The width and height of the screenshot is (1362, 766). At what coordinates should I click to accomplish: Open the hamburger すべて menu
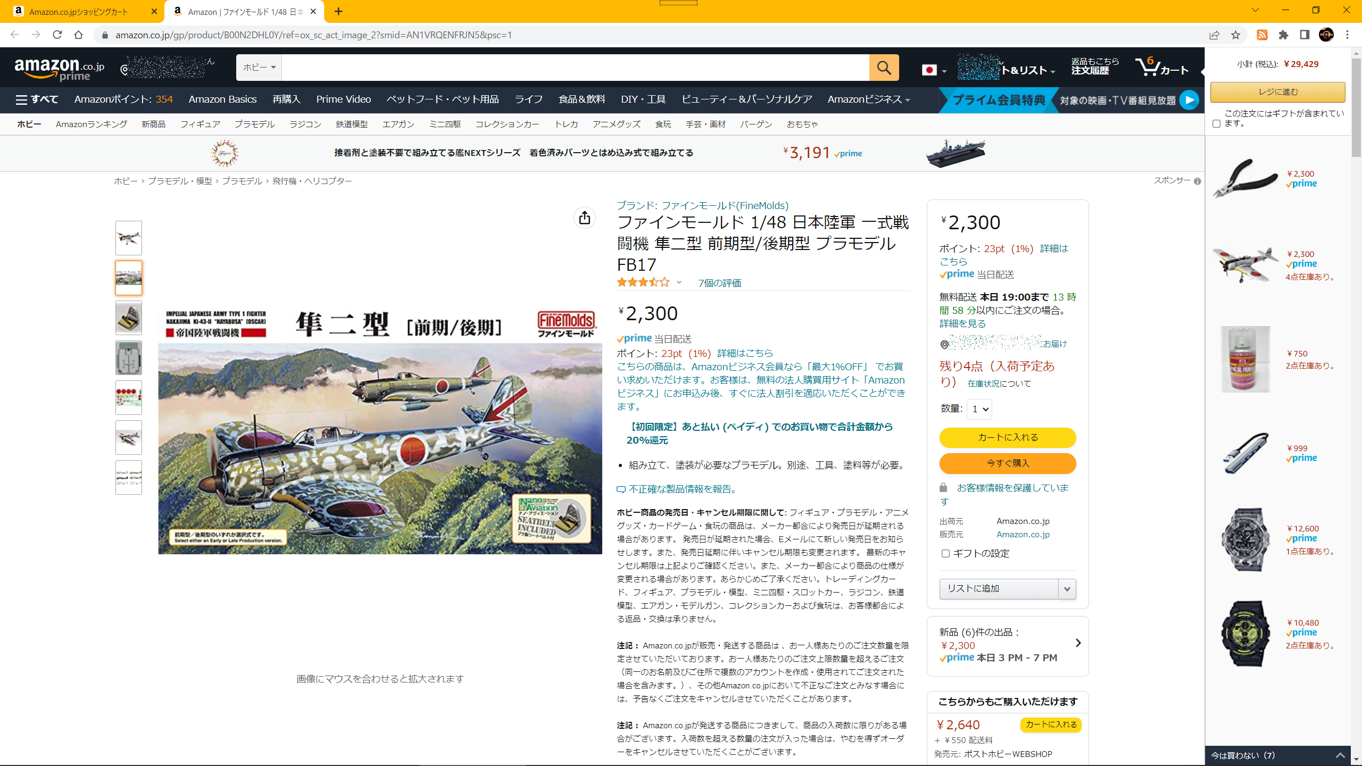[x=37, y=99]
